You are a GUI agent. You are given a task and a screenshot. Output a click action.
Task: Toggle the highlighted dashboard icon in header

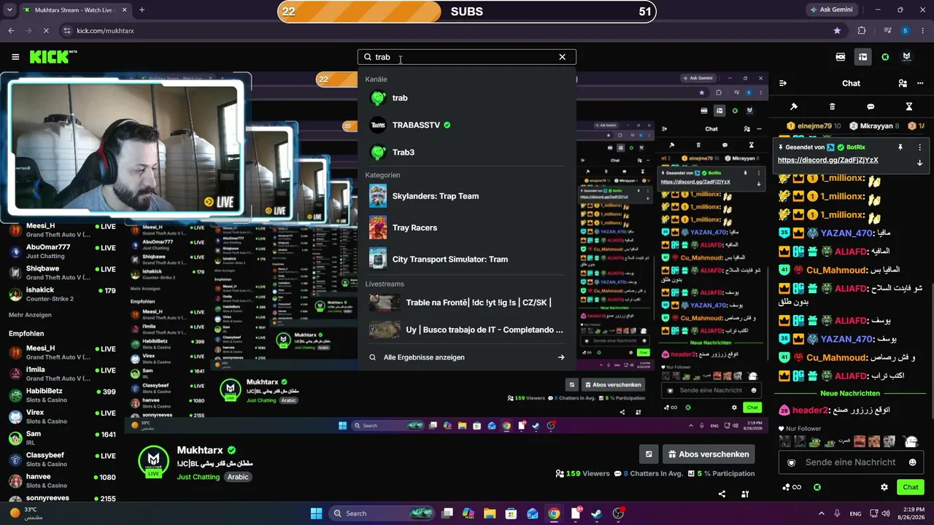pos(862,57)
